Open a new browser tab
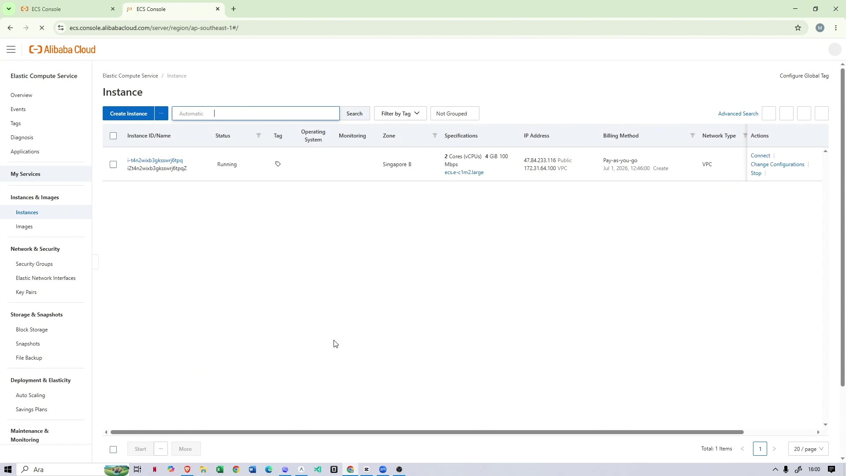Viewport: 846px width, 476px height. coord(234,9)
